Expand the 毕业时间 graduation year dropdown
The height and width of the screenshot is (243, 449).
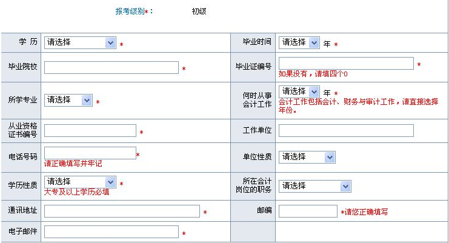tap(299, 43)
